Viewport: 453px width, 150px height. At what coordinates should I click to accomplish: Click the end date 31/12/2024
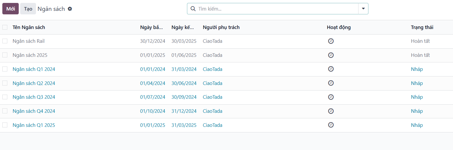184,111
